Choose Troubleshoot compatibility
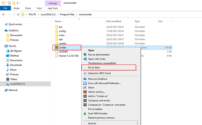Viewport: 202px width, 125px height. [x=102, y=63]
